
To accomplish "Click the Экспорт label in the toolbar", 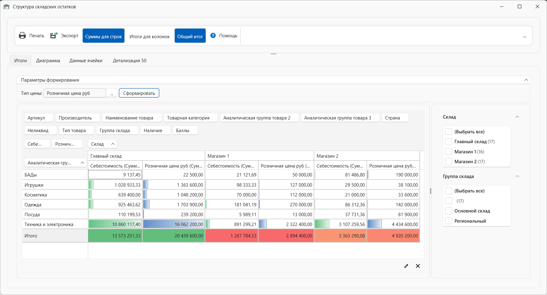I will click(x=70, y=36).
